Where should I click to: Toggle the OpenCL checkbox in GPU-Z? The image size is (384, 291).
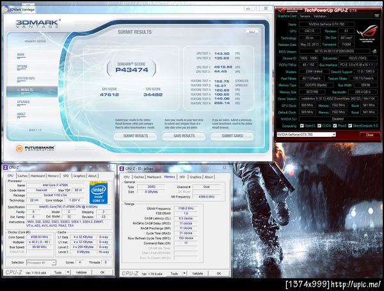[x=301, y=126]
